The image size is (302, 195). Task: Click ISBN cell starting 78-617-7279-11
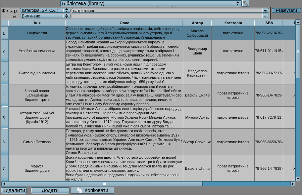[269, 118]
